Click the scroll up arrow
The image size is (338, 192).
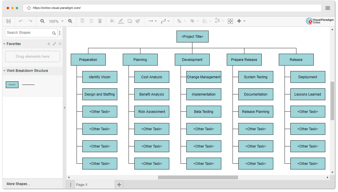pyautogui.click(x=333, y=29)
